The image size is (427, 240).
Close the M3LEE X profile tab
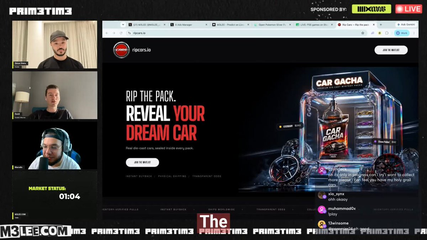click(x=164, y=25)
